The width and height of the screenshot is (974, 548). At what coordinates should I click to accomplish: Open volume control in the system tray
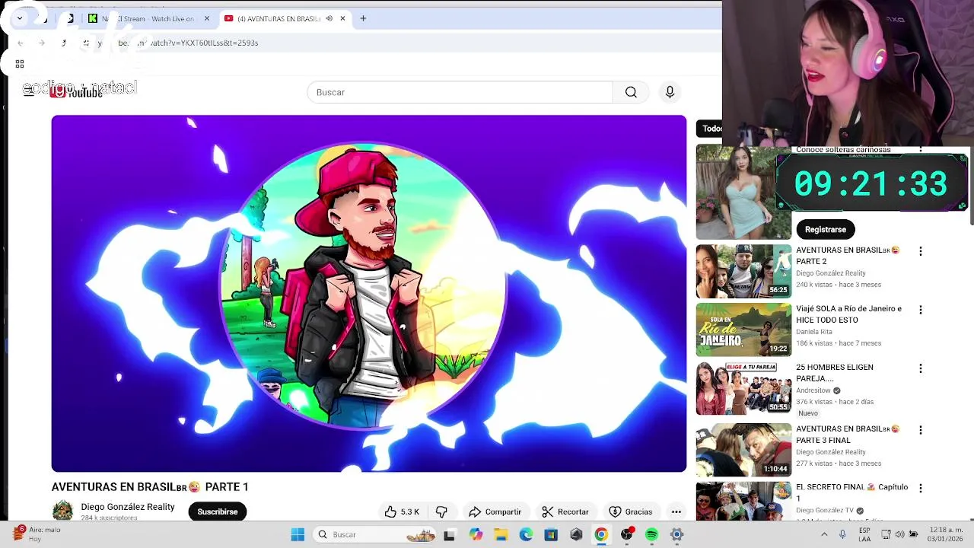(899, 534)
